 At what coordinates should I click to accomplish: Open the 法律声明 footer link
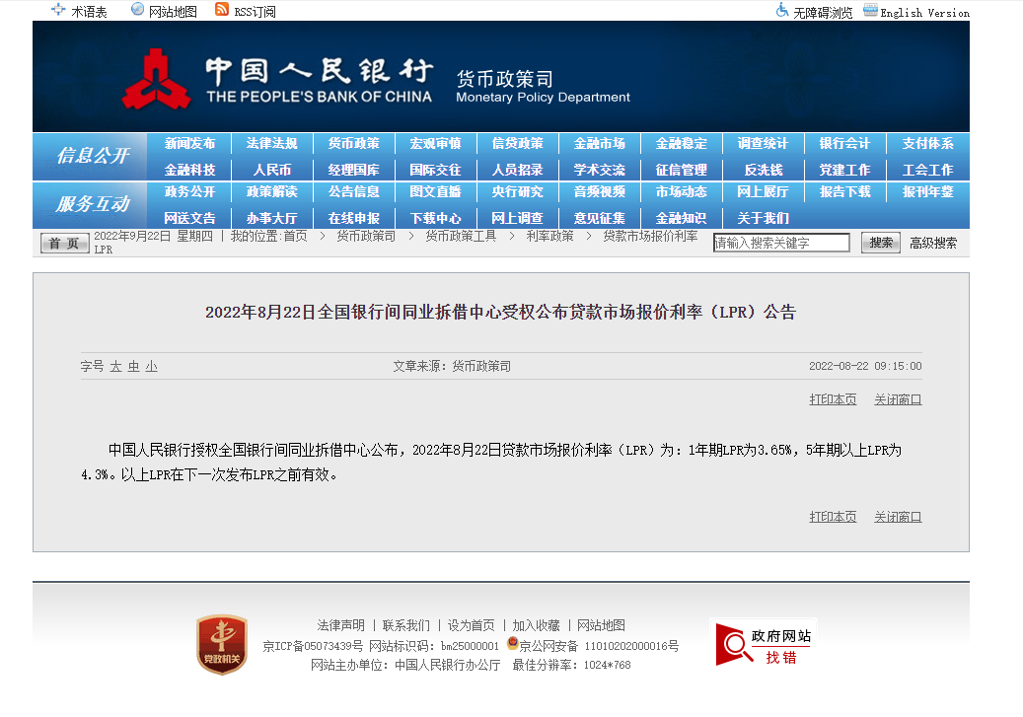(x=340, y=625)
